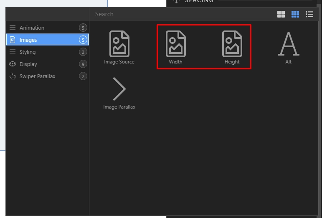Switch to small grid view

point(295,14)
